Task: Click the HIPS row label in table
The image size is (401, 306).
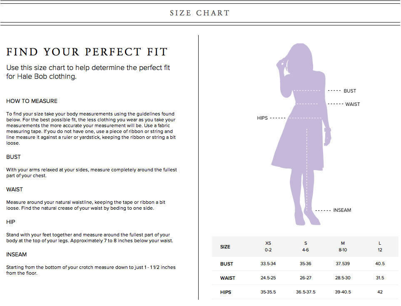Action: [226, 292]
